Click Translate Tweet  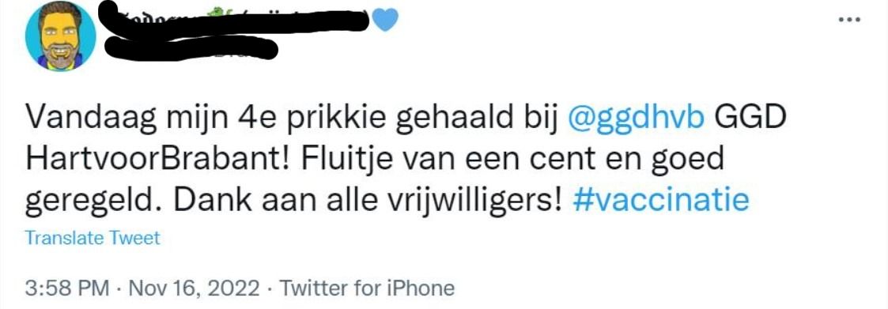93,238
